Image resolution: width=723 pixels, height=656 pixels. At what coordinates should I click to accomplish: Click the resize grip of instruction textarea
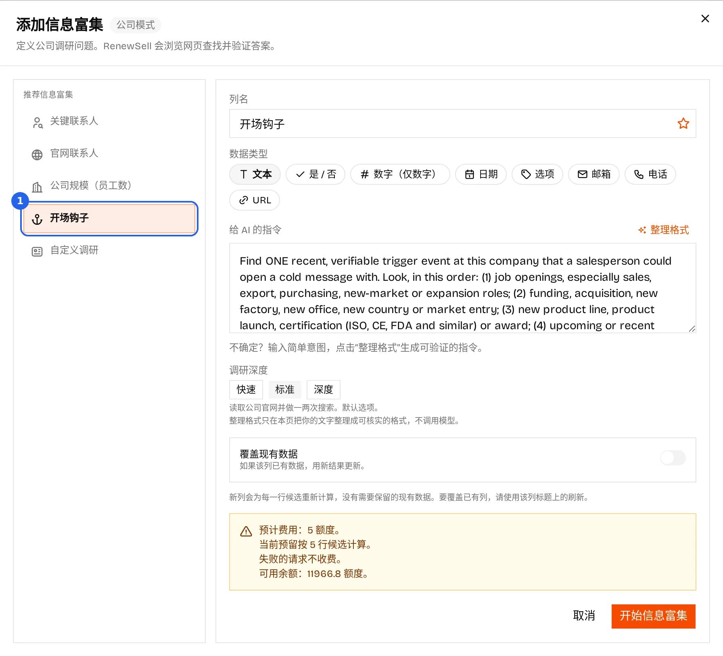tap(692, 329)
